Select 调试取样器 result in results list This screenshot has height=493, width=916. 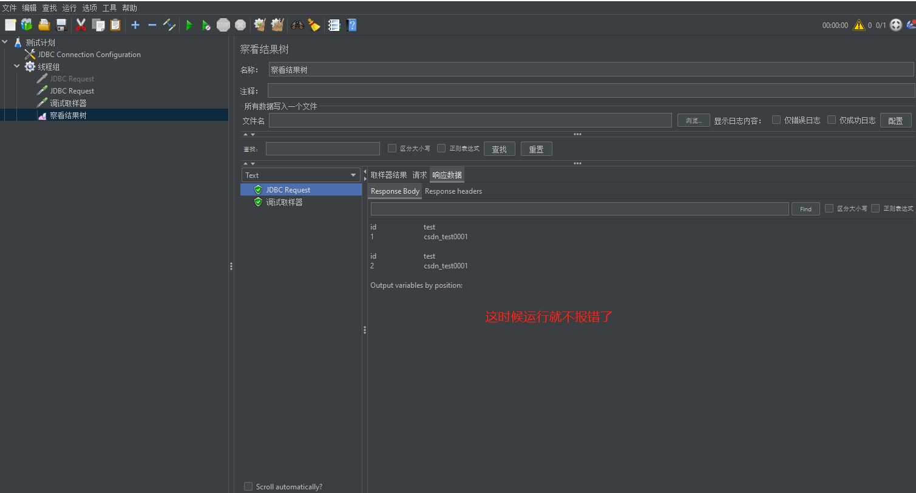[284, 202]
